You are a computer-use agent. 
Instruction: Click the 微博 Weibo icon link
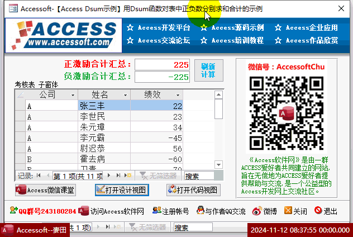point(265,211)
